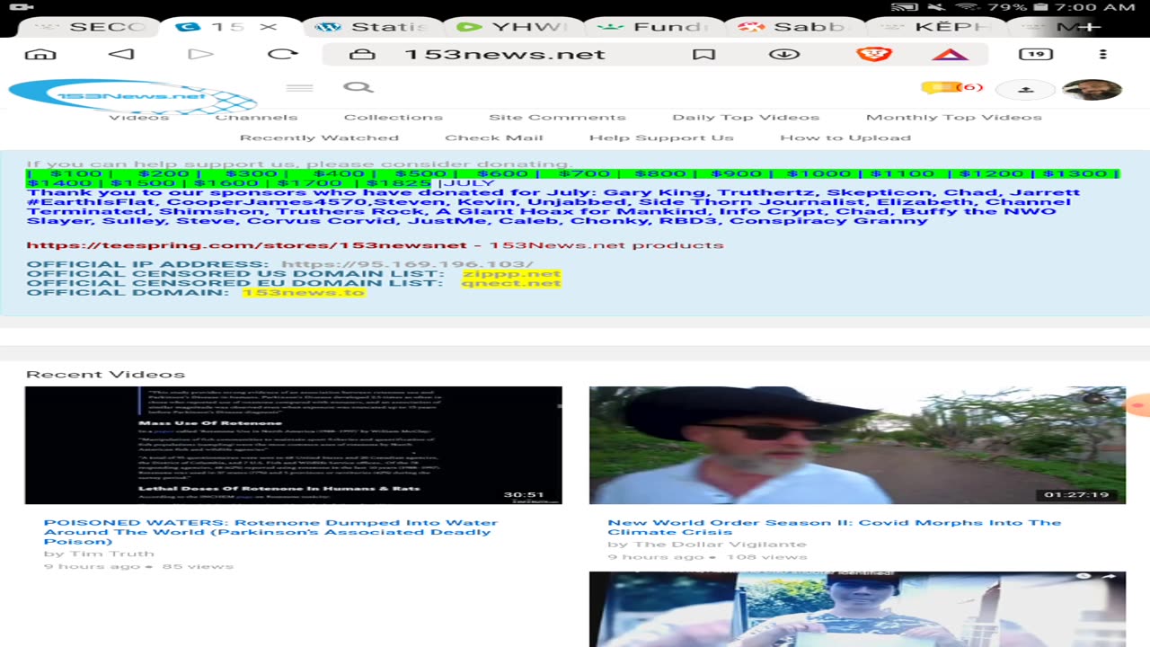Open Help Support Us page

pyautogui.click(x=661, y=137)
